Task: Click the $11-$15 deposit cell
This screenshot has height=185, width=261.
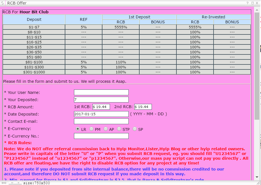Action: click(x=34, y=37)
